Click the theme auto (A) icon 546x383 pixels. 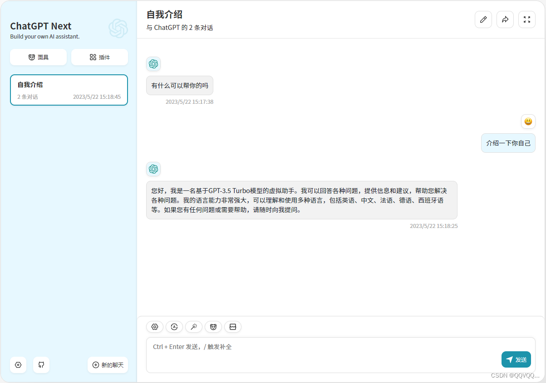[x=174, y=327]
